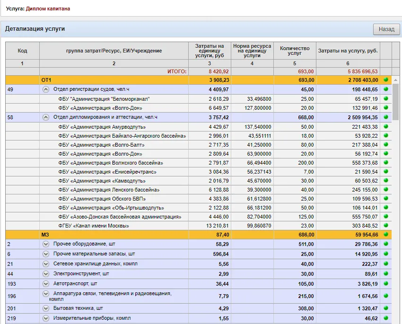The image size is (402, 324).
Task: Click green status dot for Администрация Амурводпуть
Action: click(x=386, y=127)
